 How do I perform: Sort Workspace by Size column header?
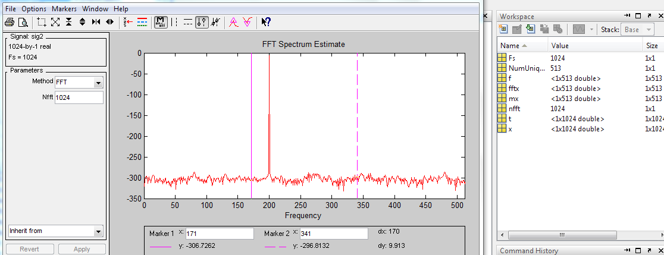click(653, 46)
